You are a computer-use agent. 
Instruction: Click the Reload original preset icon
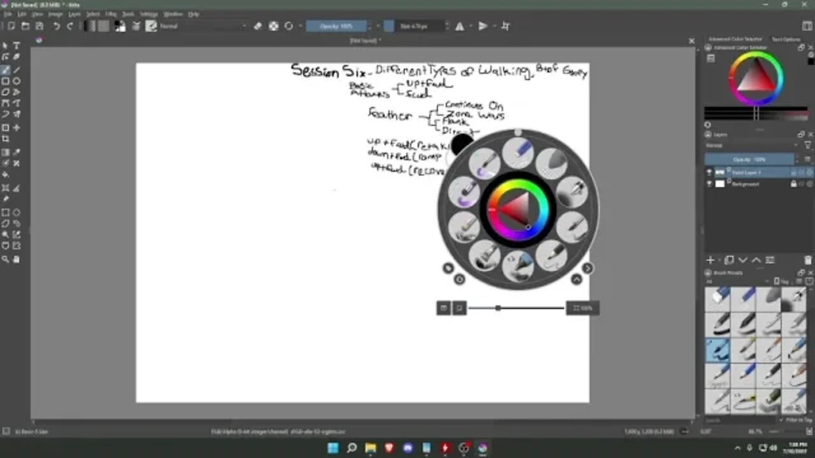pos(288,26)
